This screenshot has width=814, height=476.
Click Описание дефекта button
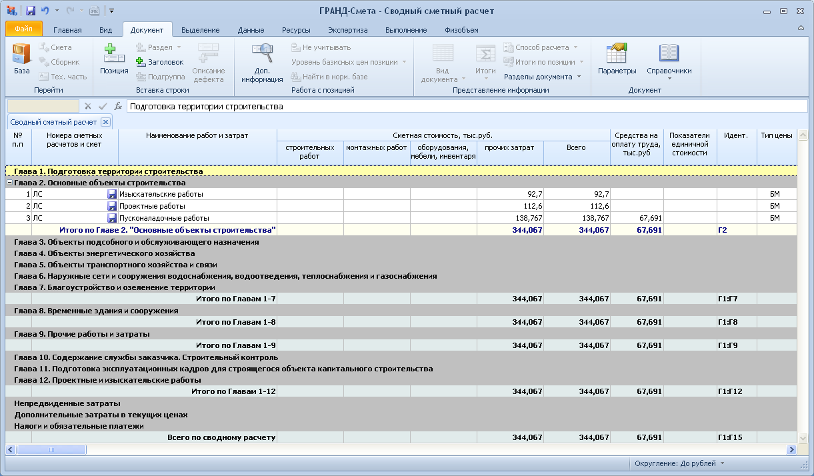coord(209,63)
